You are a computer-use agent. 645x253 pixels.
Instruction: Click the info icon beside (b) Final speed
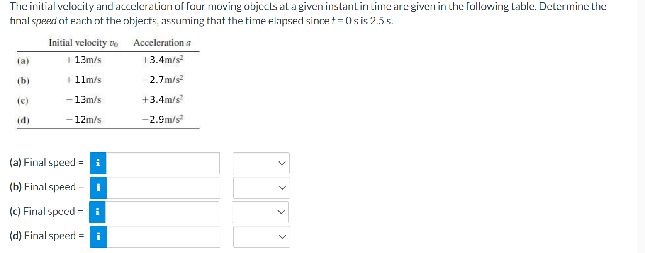point(98,188)
